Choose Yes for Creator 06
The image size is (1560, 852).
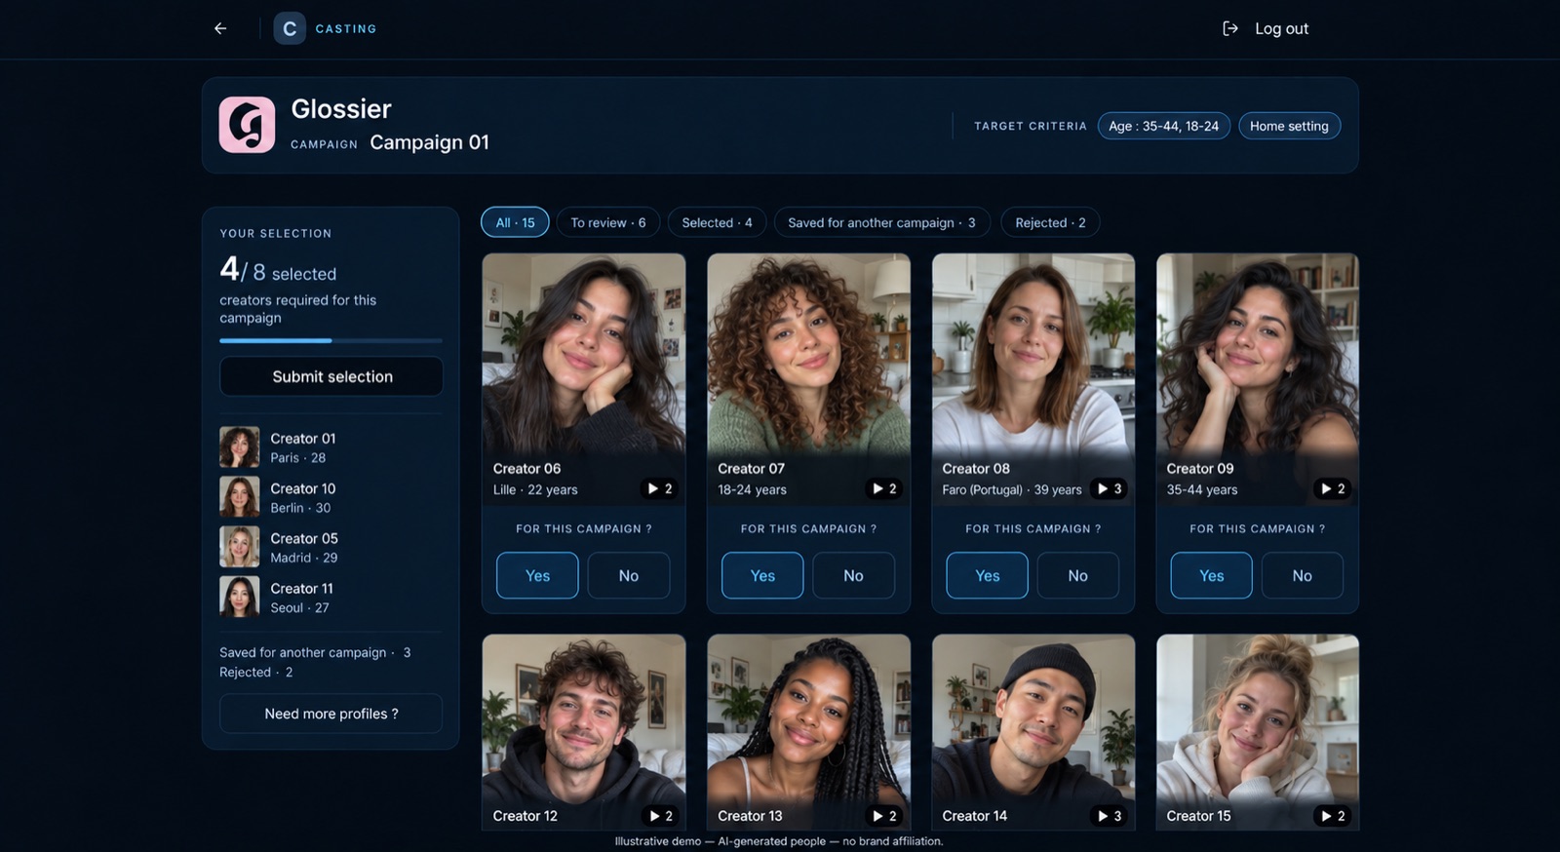(x=537, y=575)
